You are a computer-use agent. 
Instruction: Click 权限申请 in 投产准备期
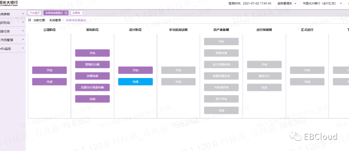[221, 53]
